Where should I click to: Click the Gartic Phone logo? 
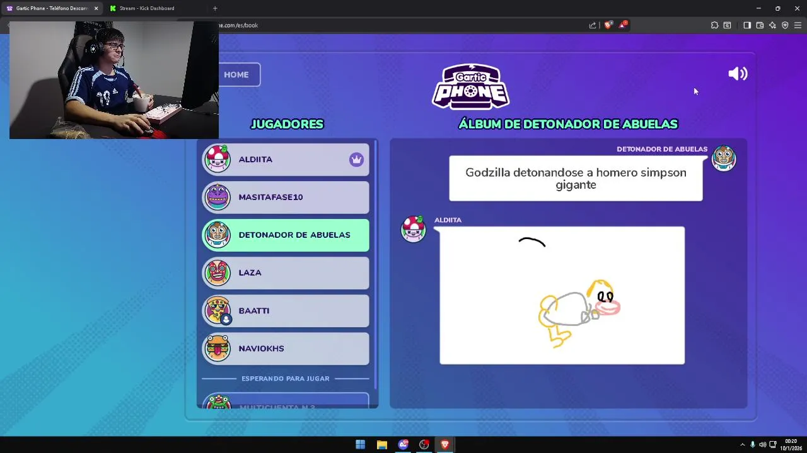coord(471,86)
